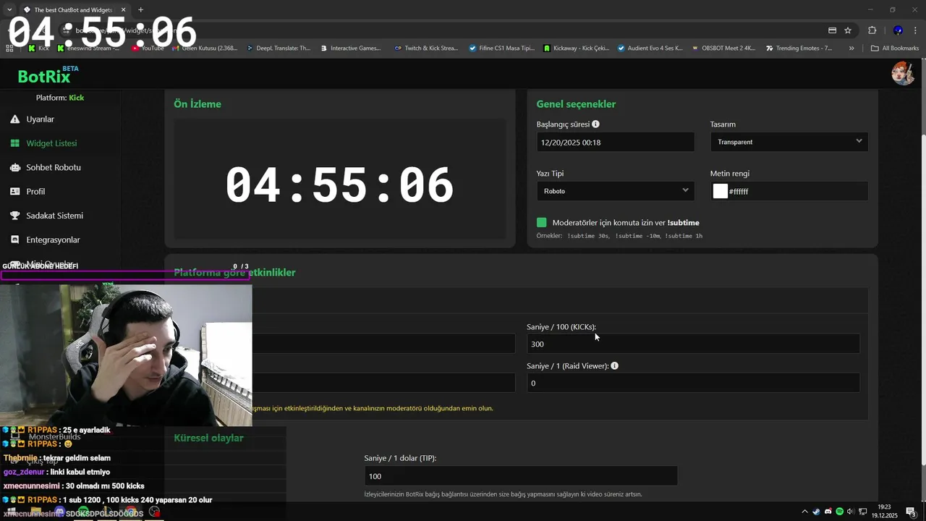Open the Kickaway bookmark

pos(575,48)
